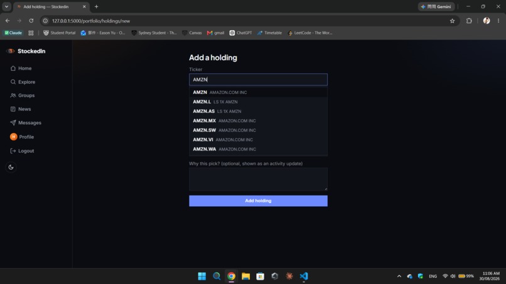
Task: Open the Profile page
Action: click(x=22, y=137)
